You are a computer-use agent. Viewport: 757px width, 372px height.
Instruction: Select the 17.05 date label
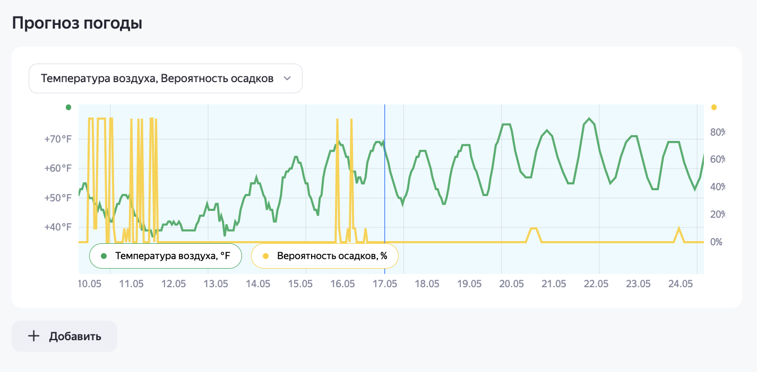[x=384, y=284]
